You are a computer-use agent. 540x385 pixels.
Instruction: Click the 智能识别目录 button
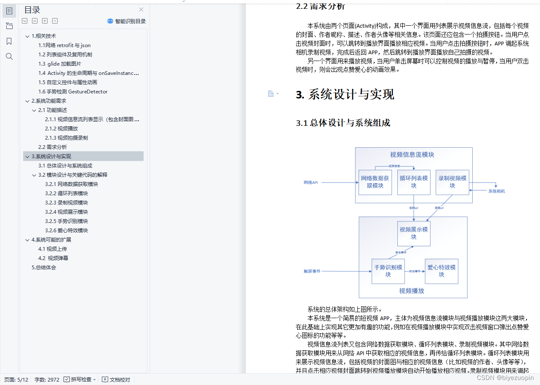tap(126, 21)
